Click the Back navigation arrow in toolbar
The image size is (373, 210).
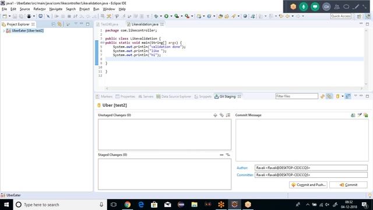[287, 16]
